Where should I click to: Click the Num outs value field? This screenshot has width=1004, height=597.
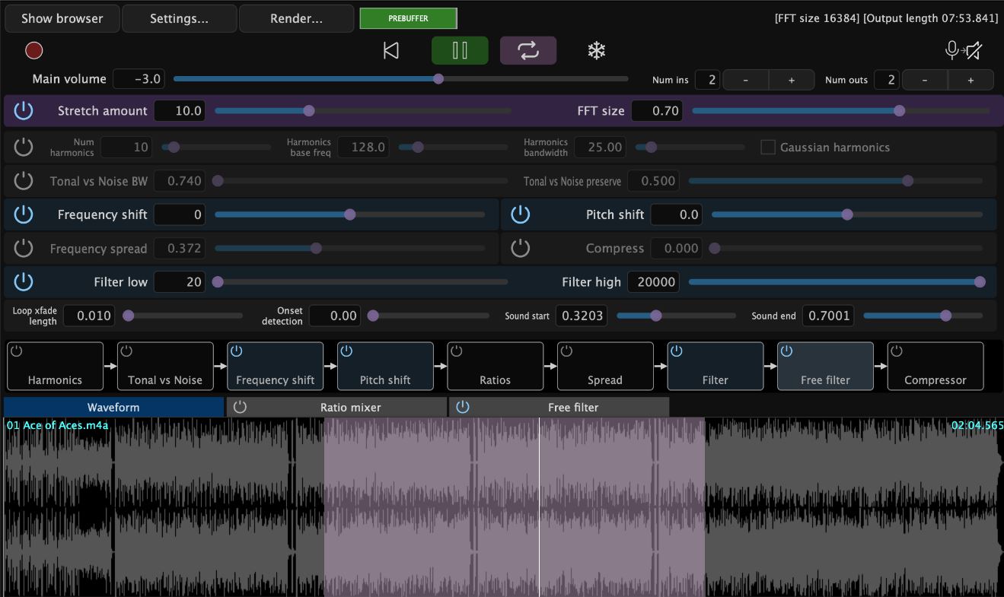tap(887, 80)
